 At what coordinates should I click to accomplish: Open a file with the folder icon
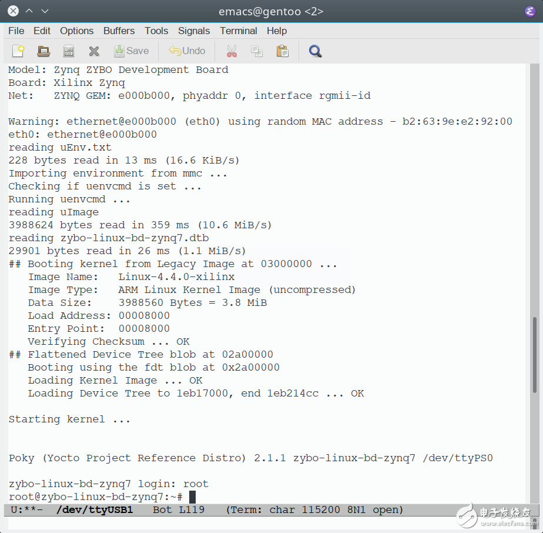pos(43,51)
